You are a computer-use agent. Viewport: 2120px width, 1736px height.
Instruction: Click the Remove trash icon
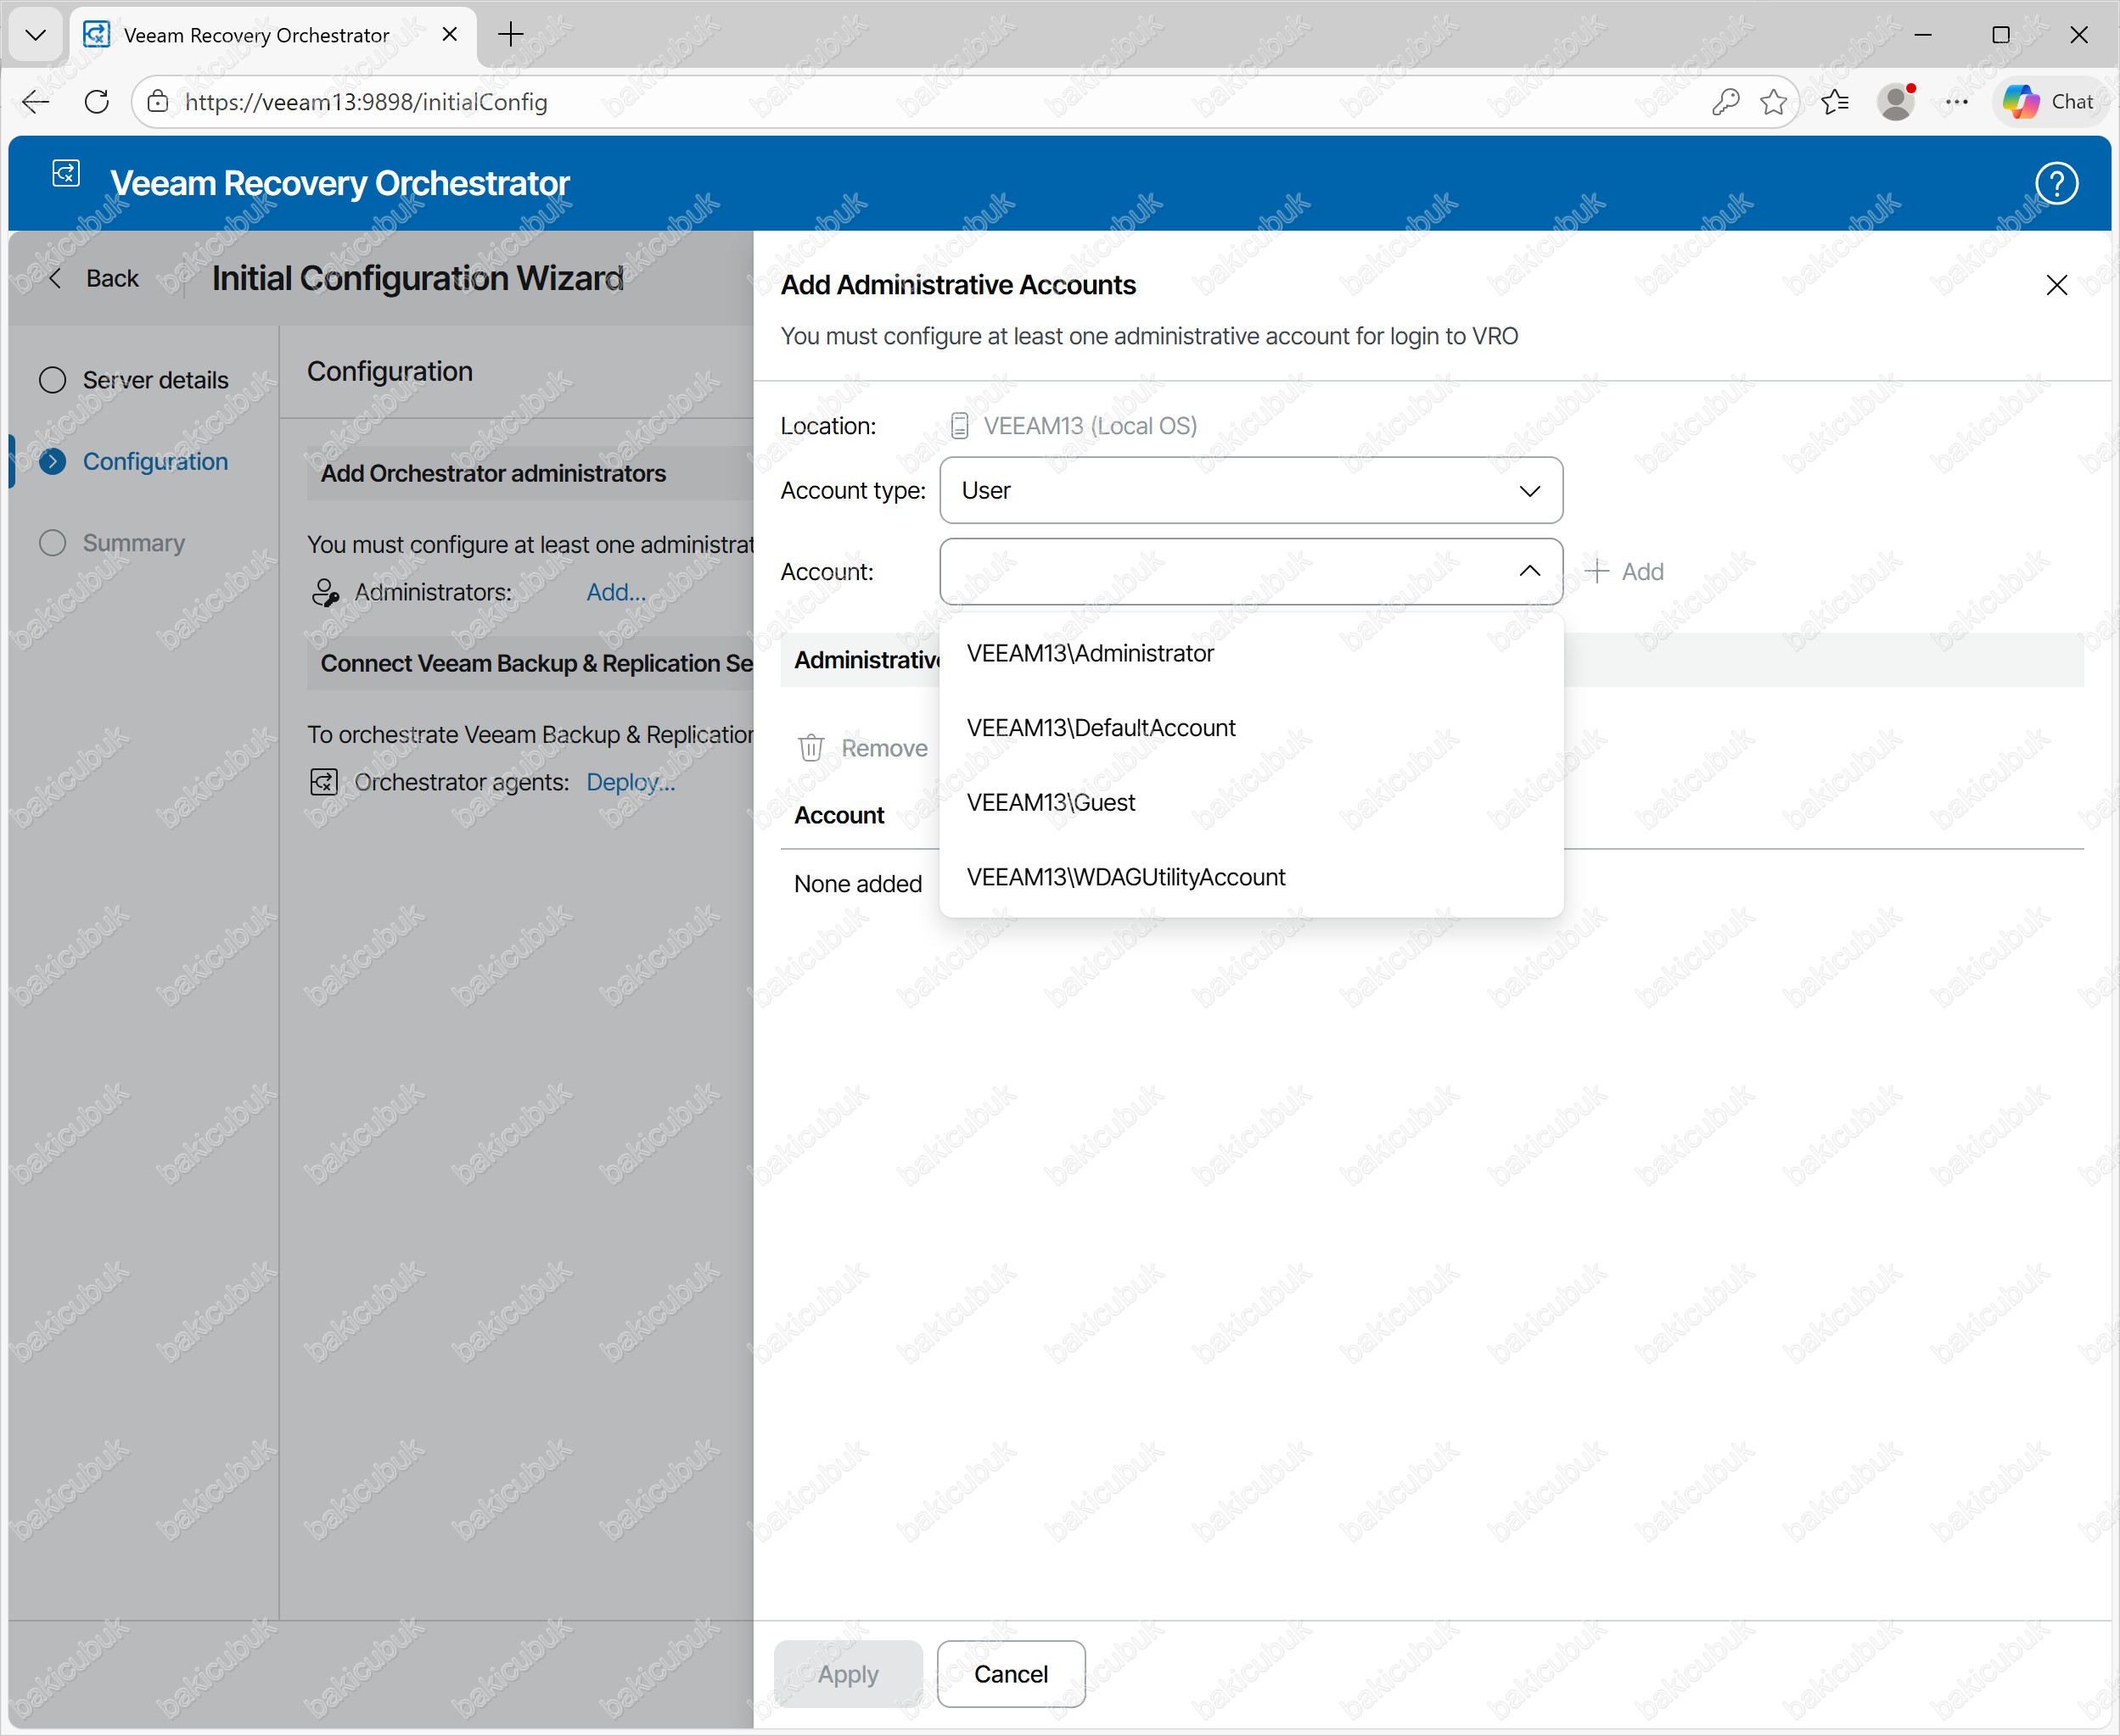pos(810,748)
